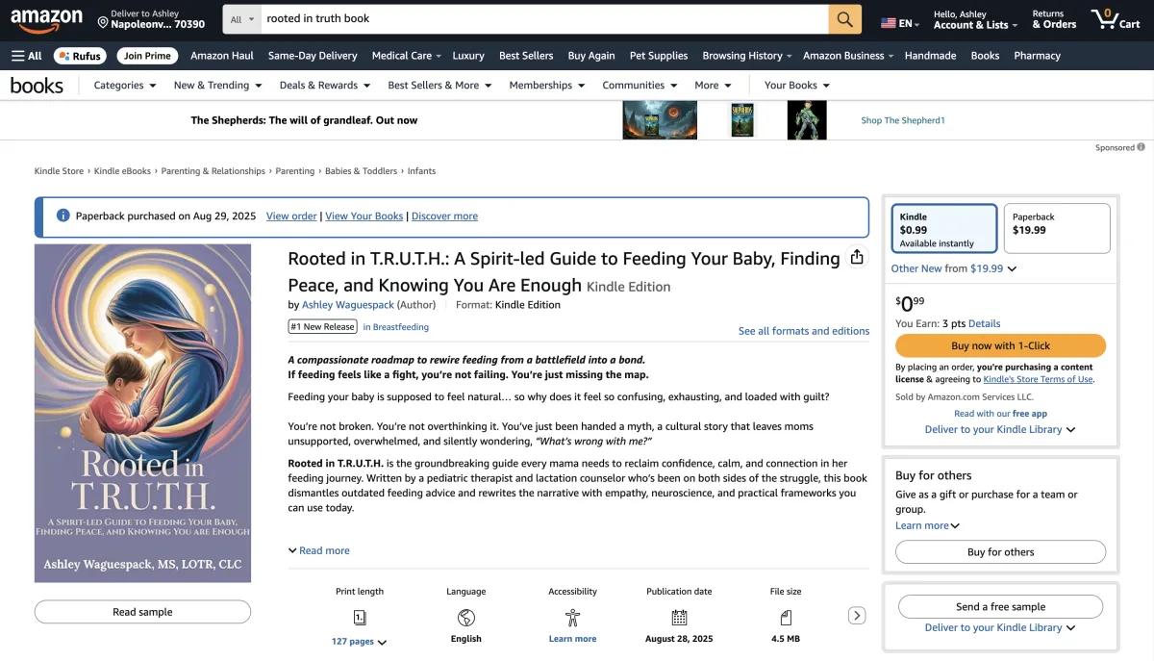Image resolution: width=1154 pixels, height=661 pixels.
Task: Select the Kindle $0.99 format
Action: tap(943, 229)
